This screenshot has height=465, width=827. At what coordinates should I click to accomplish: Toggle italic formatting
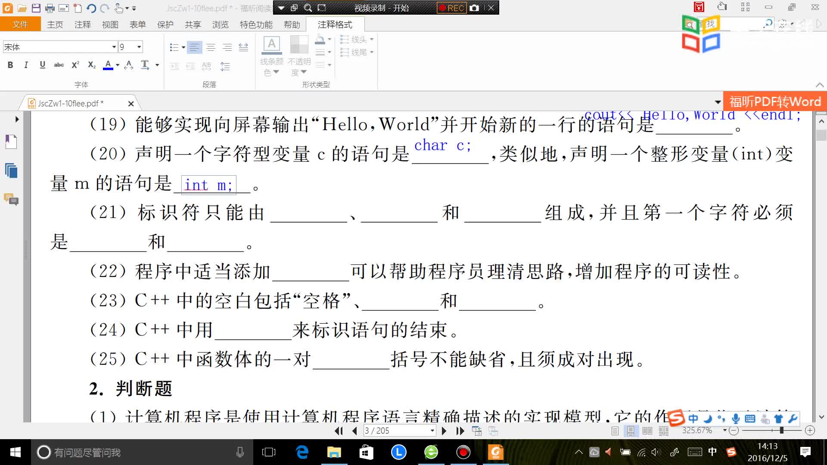pyautogui.click(x=26, y=65)
